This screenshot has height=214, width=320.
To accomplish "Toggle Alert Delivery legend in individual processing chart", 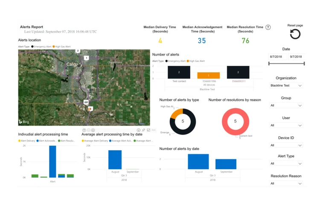I will (28, 141).
